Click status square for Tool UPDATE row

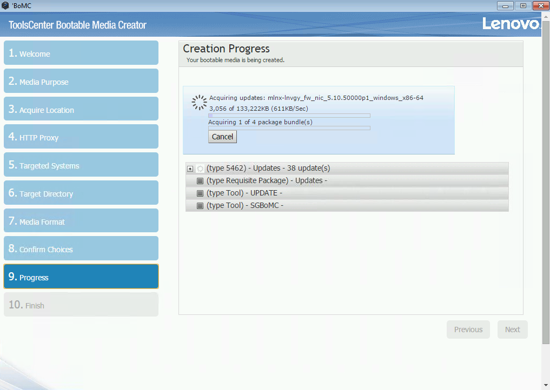click(x=200, y=193)
